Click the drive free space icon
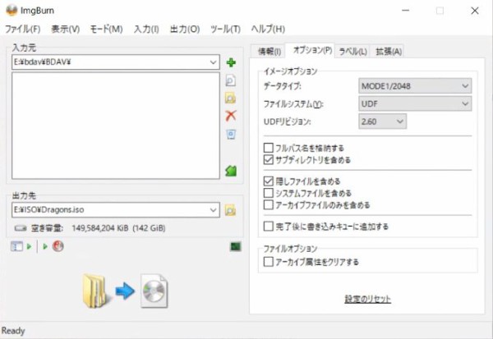 click(x=21, y=228)
